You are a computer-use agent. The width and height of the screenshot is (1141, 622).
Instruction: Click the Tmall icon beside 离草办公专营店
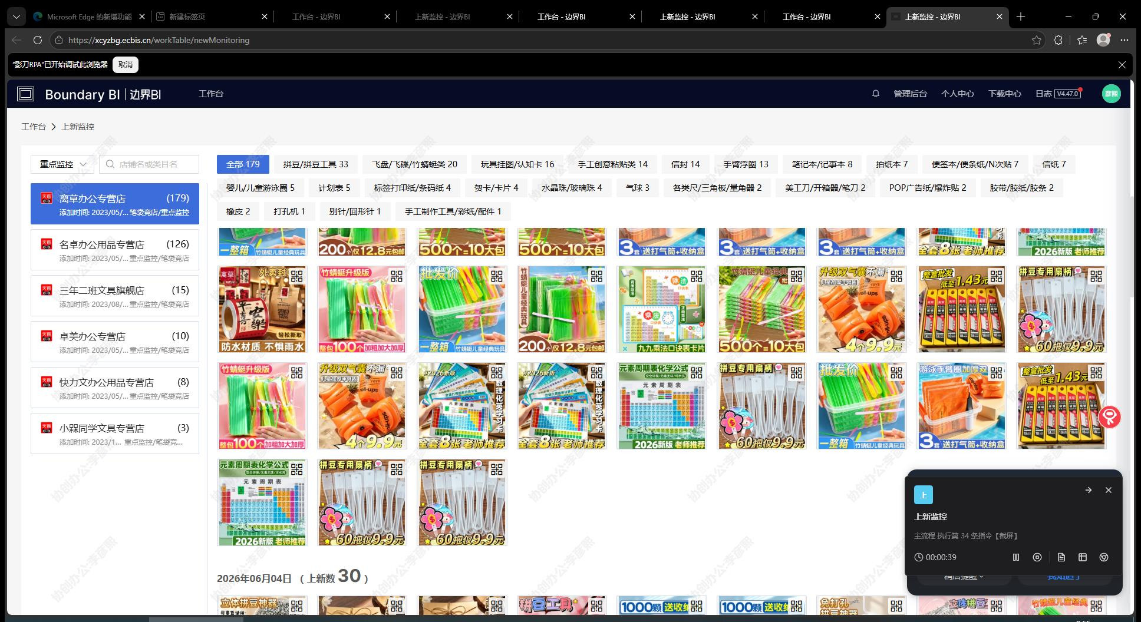47,198
